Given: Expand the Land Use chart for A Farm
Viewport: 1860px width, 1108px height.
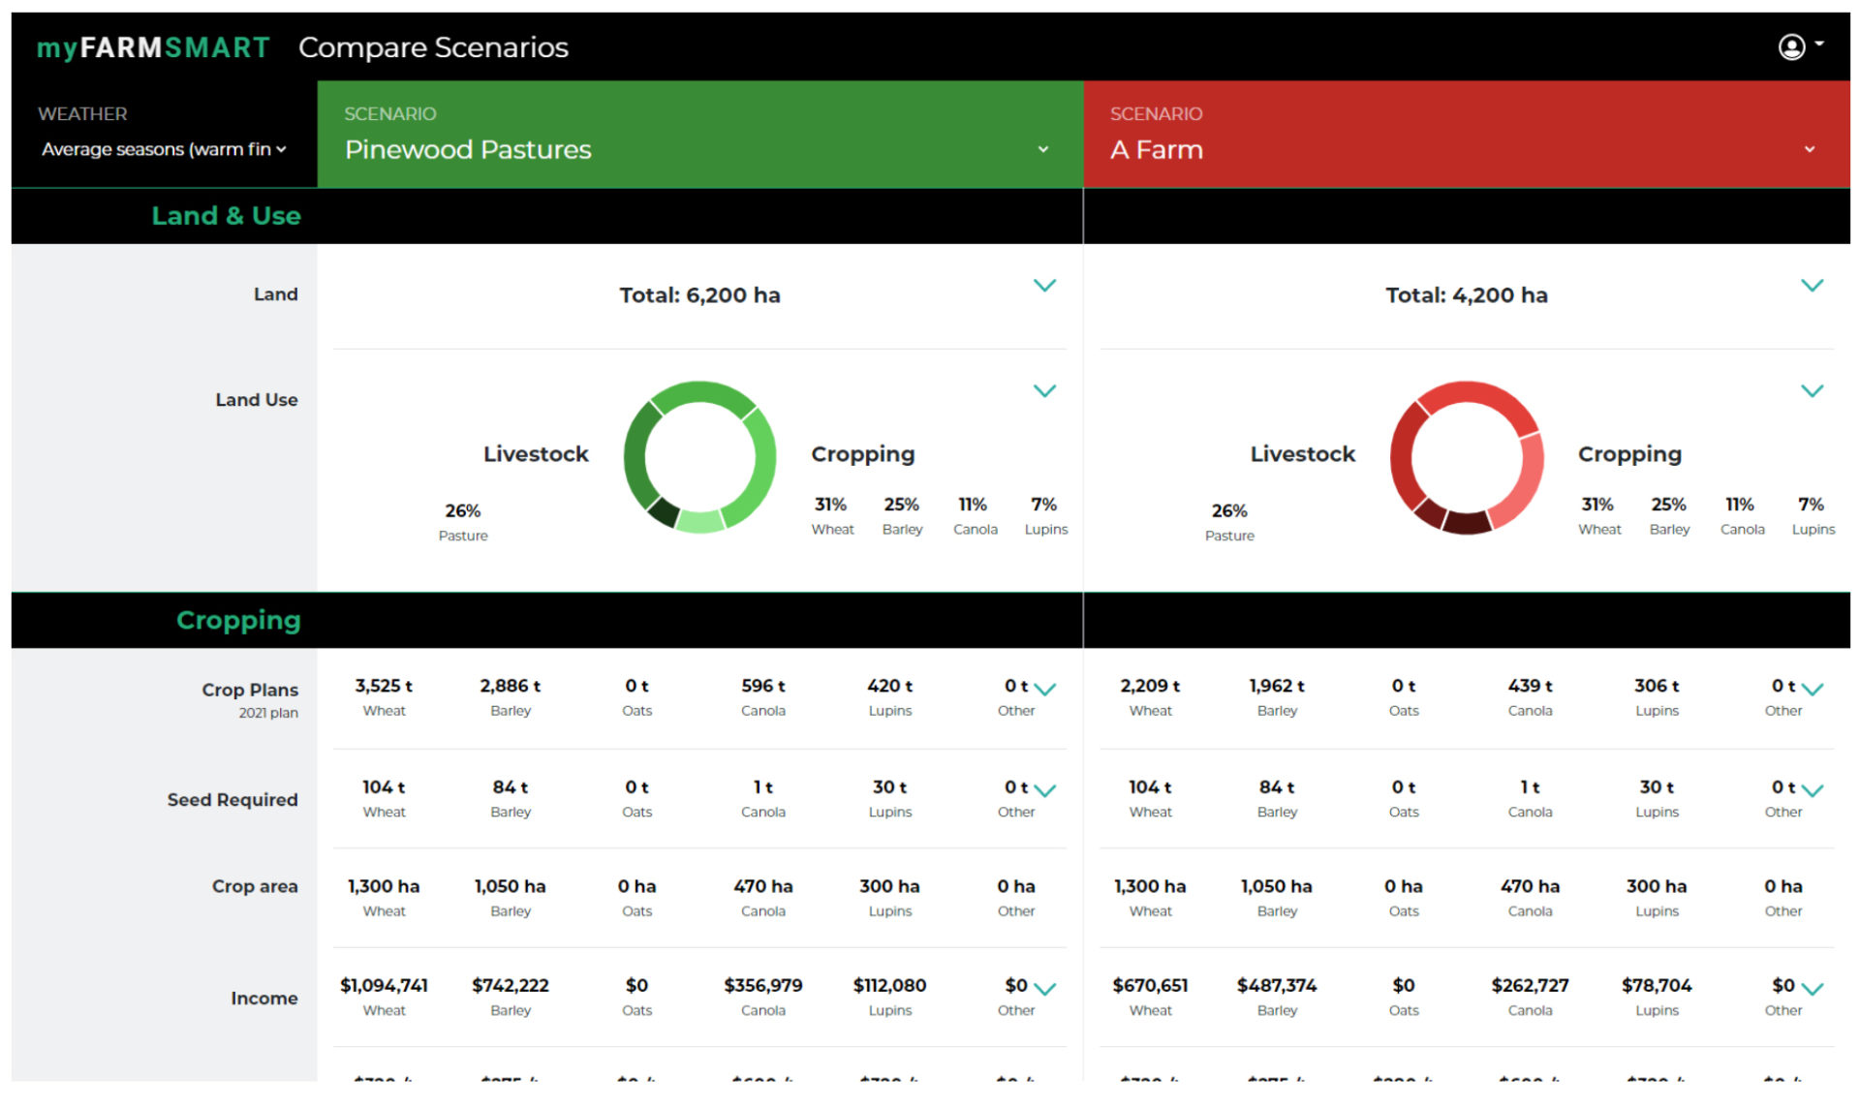Looking at the screenshot, I should pos(1812,390).
